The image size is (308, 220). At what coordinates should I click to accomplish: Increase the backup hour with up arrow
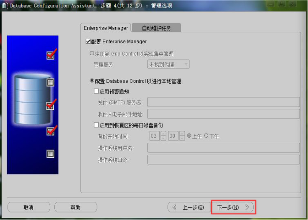pyautogui.click(x=163, y=134)
